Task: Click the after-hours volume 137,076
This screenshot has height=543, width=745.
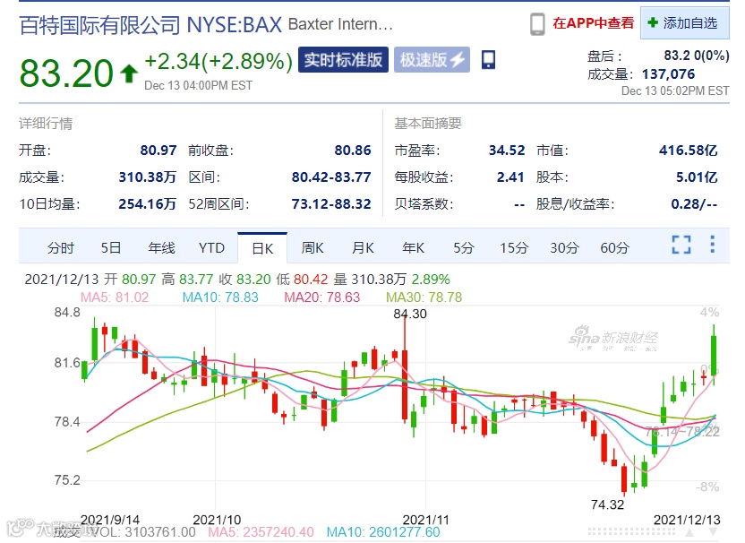Action: pos(668,74)
